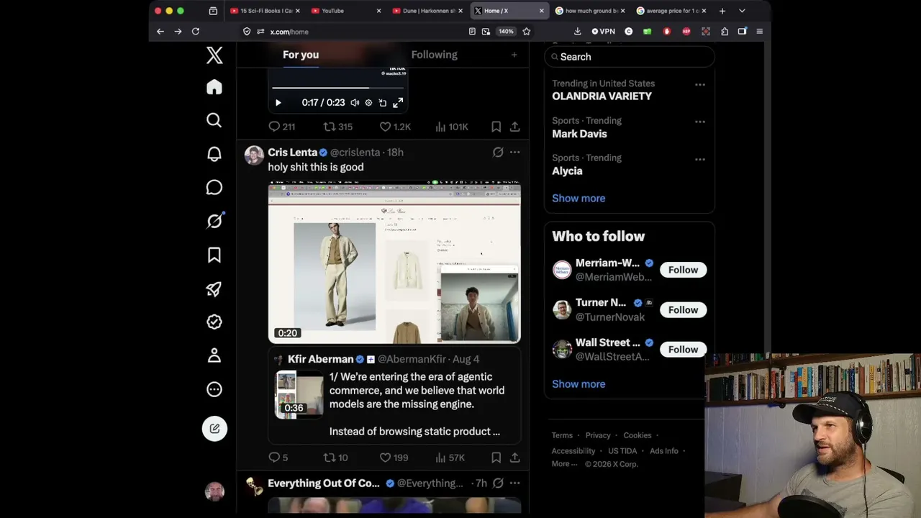The height and width of the screenshot is (518, 921).
Task: Open Privacy link in footer
Action: point(598,435)
